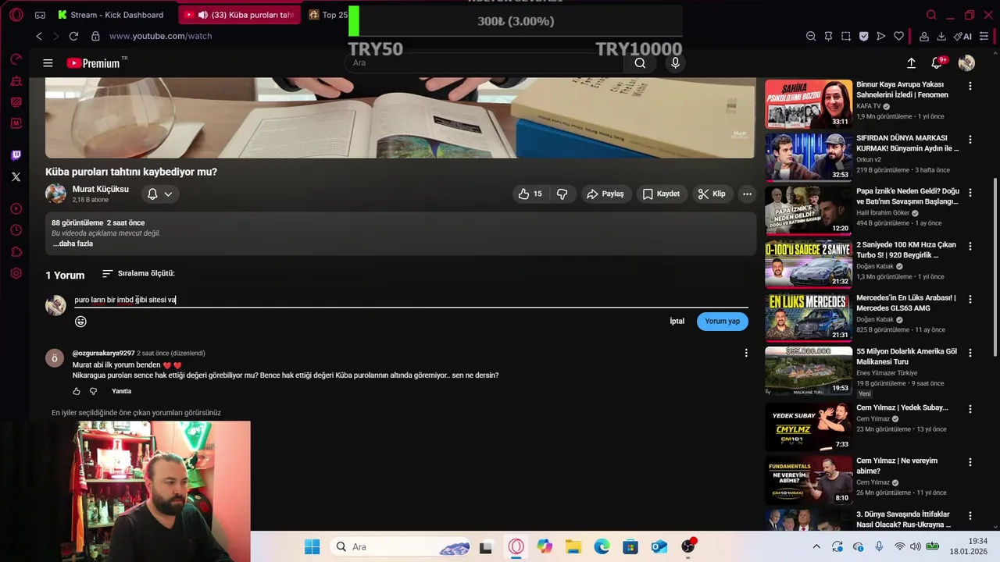Open options for Papa İznik'e Neden Geldi video
Image resolution: width=1000 pixels, height=562 pixels.
pos(970,193)
